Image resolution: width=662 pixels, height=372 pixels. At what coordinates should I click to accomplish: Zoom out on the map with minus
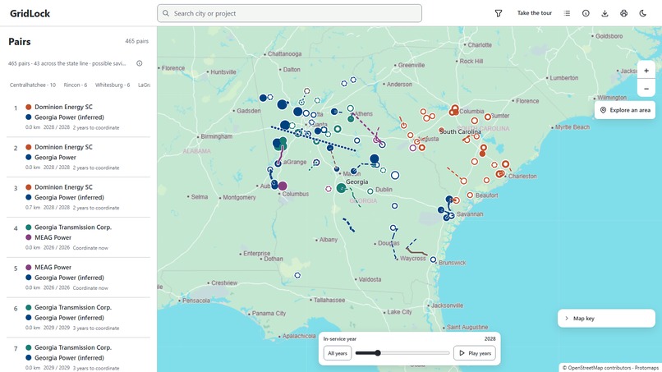tap(646, 89)
